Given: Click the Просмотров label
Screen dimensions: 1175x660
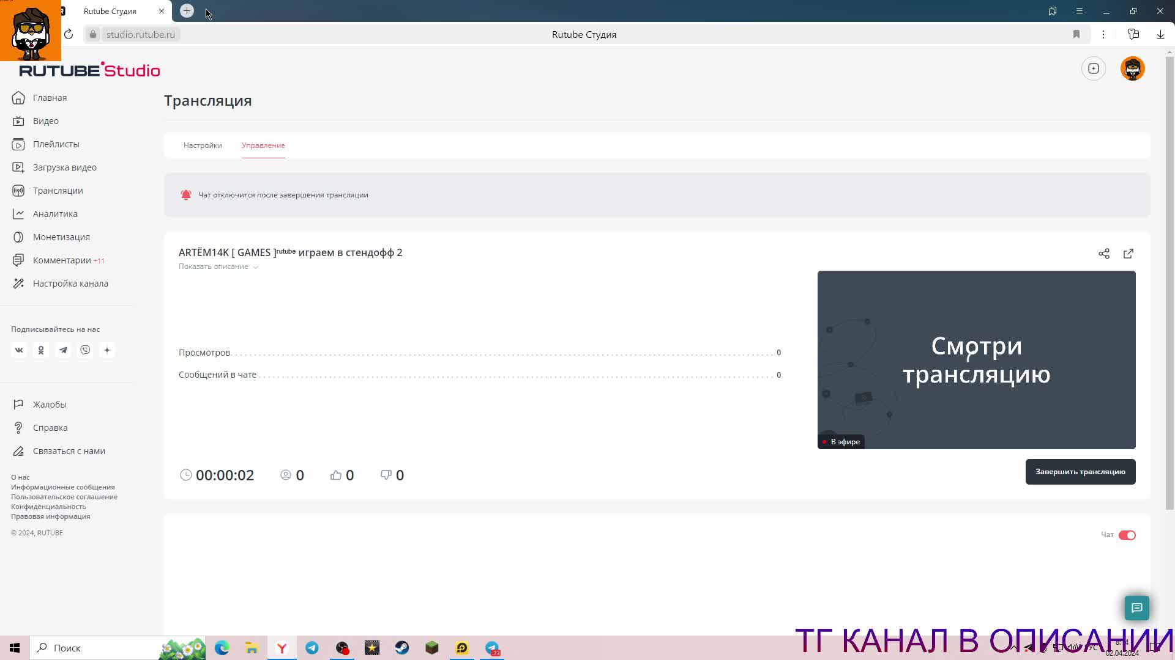Looking at the screenshot, I should pos(204,353).
